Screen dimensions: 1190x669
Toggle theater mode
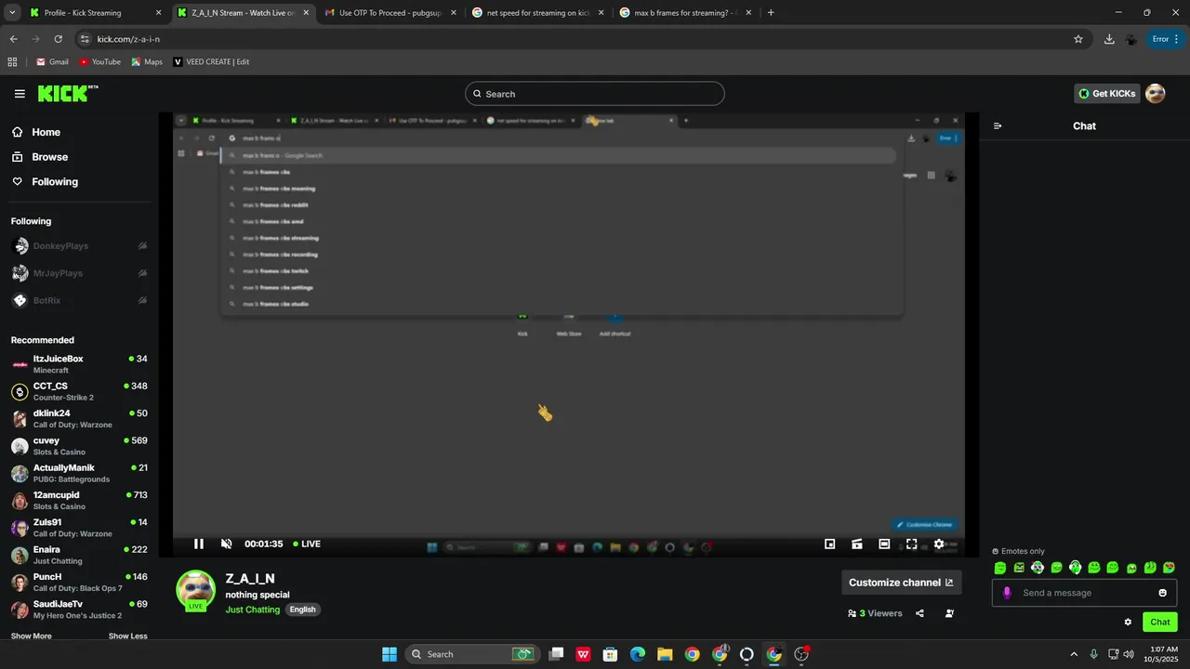pyautogui.click(x=884, y=544)
